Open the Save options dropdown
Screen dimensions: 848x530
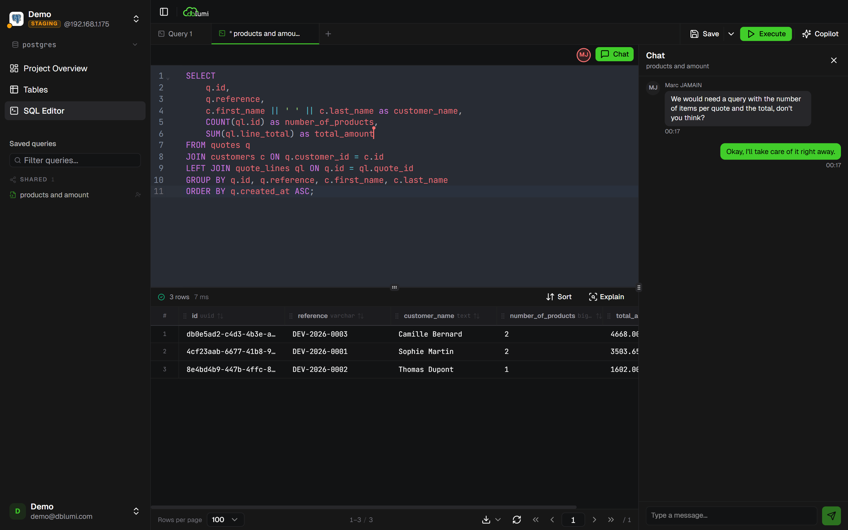(x=731, y=34)
